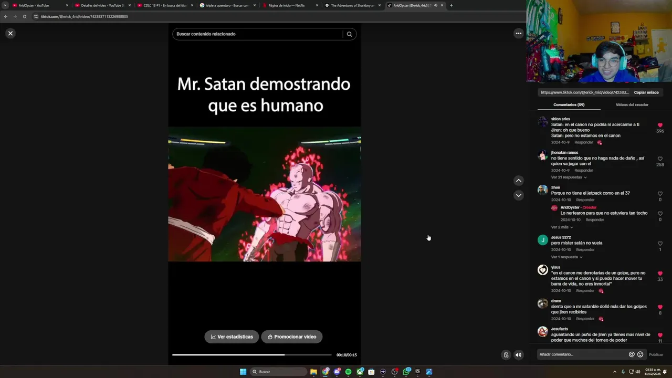The width and height of the screenshot is (672, 378).
Task: Reply to yisus comment
Action: [585, 291]
